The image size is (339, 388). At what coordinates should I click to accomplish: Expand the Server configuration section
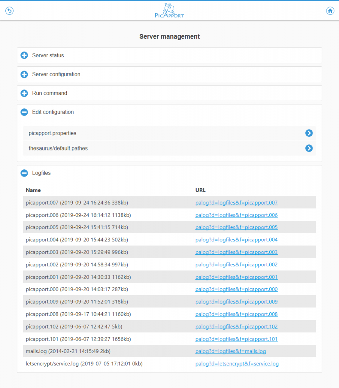[24, 74]
